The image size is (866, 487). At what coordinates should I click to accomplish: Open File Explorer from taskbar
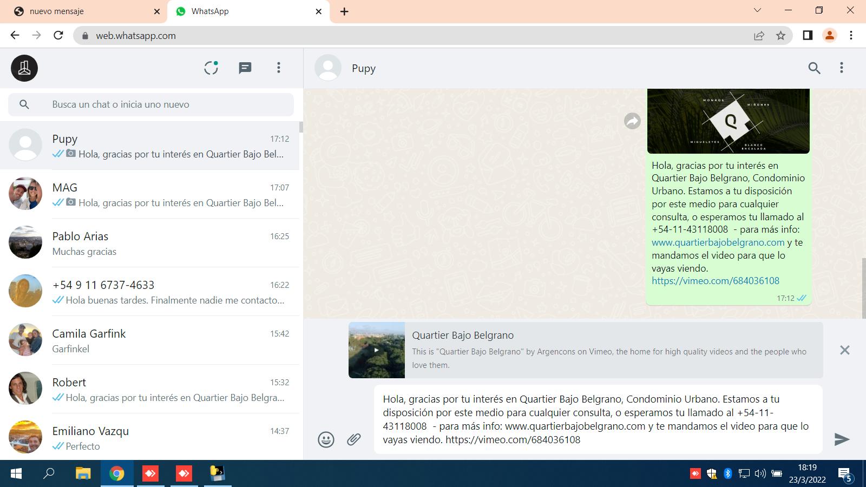83,474
